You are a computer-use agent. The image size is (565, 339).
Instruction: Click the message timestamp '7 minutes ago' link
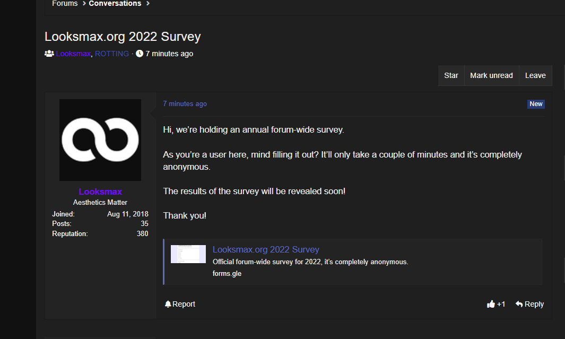[185, 104]
